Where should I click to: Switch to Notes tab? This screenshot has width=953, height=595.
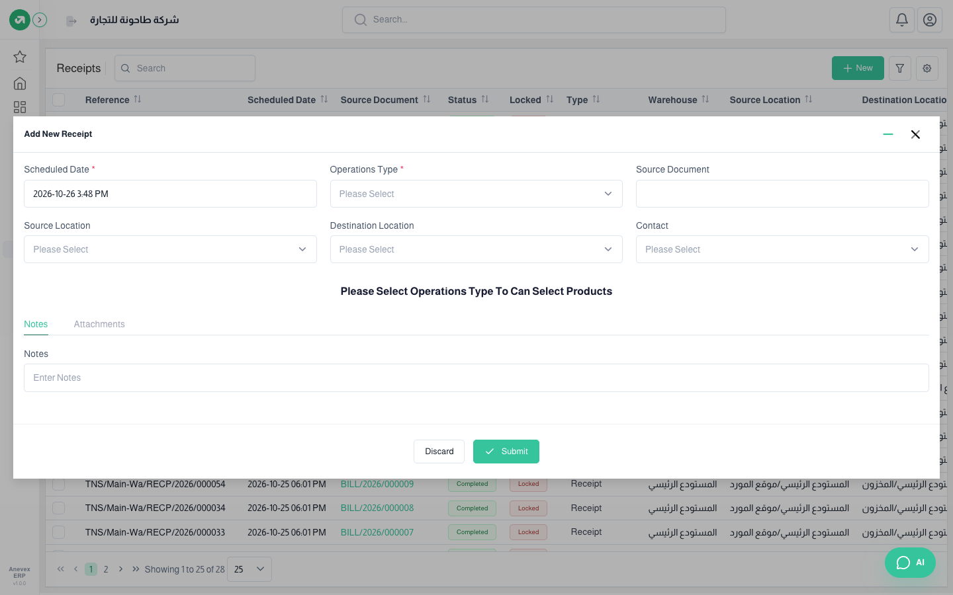pos(36,324)
